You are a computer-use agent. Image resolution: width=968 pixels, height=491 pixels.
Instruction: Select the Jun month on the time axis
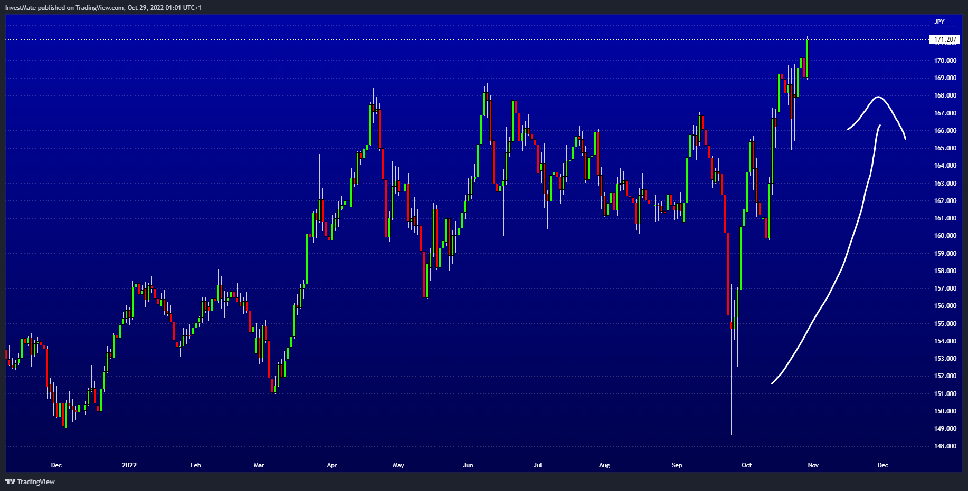[x=468, y=465]
